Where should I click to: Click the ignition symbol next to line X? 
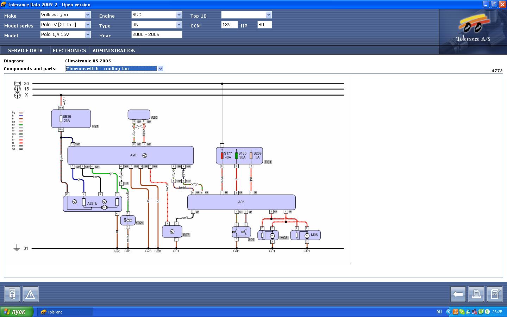point(17,95)
